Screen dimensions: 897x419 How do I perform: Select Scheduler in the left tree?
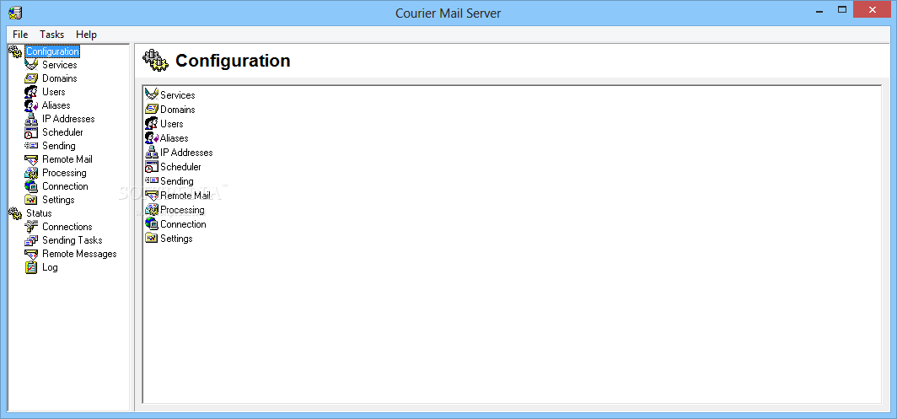[62, 132]
